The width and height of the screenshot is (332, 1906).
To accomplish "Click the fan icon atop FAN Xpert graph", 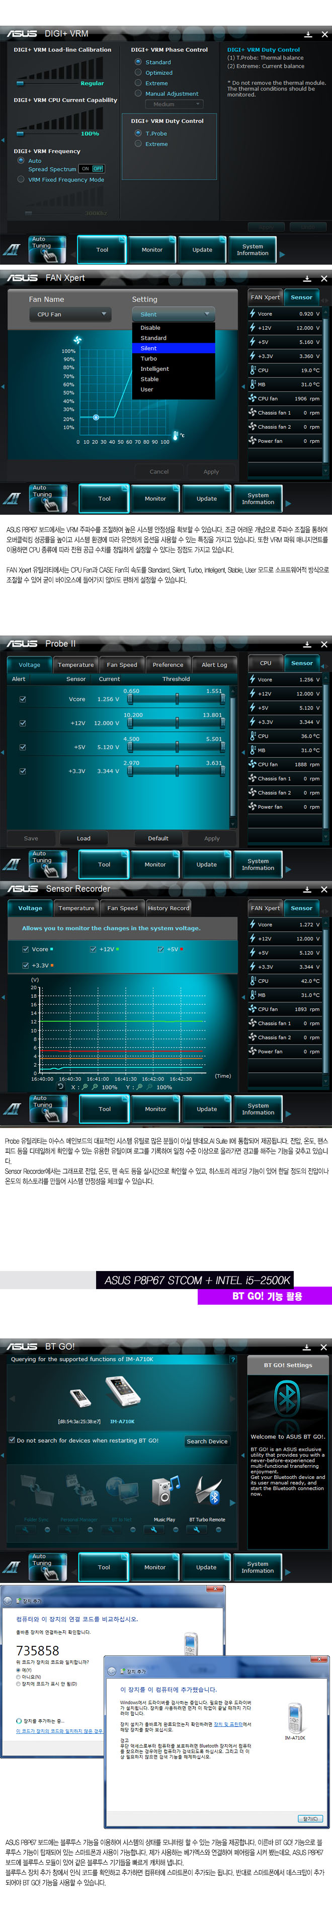I will (77, 340).
